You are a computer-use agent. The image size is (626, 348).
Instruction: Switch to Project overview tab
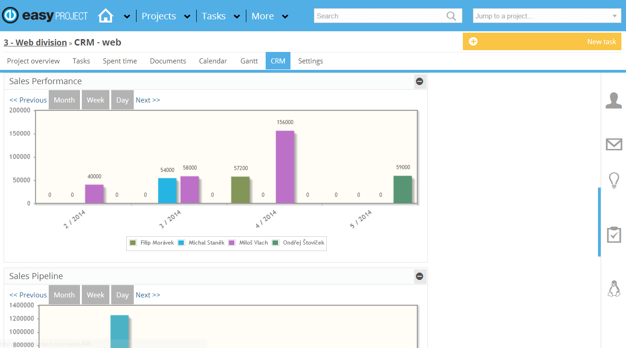click(x=33, y=61)
